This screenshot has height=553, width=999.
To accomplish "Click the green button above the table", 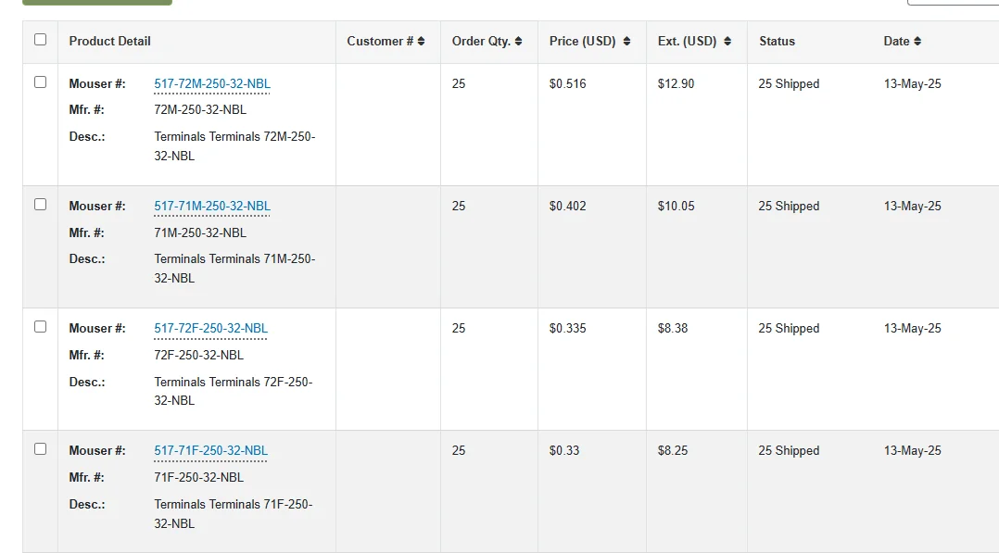I will click(x=97, y=2).
